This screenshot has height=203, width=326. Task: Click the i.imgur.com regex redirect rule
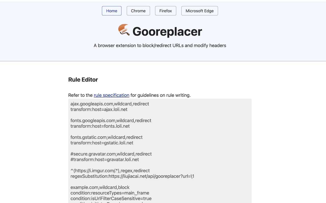[x=110, y=171]
